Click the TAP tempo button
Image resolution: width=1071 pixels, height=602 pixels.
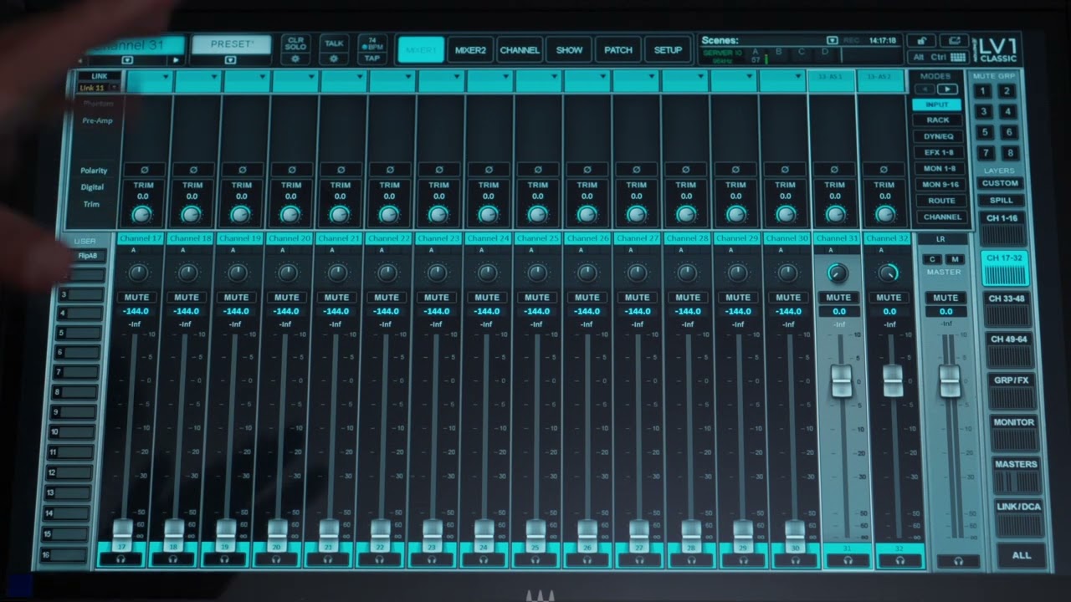point(372,59)
